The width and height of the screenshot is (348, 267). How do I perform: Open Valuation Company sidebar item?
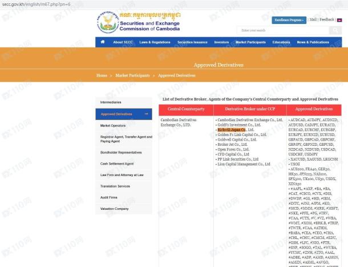[x=124, y=209]
